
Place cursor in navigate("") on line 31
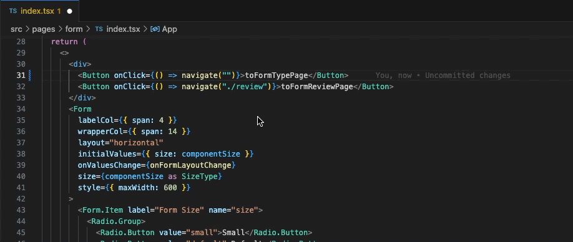pos(208,75)
